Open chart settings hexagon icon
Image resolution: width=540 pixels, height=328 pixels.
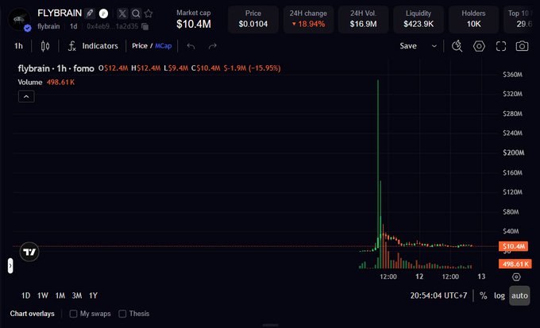[x=479, y=46]
